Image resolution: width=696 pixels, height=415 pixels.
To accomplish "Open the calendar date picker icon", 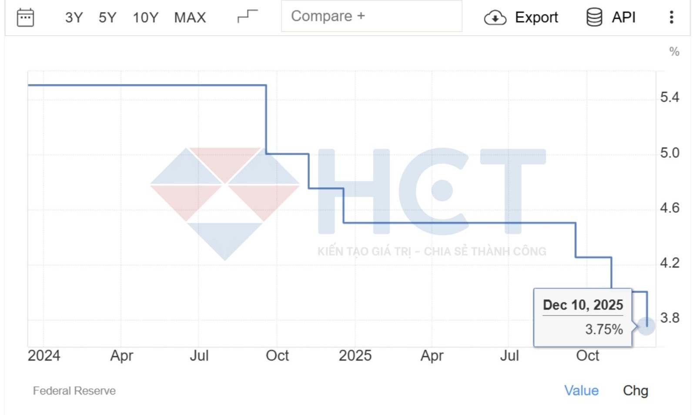I will (25, 17).
